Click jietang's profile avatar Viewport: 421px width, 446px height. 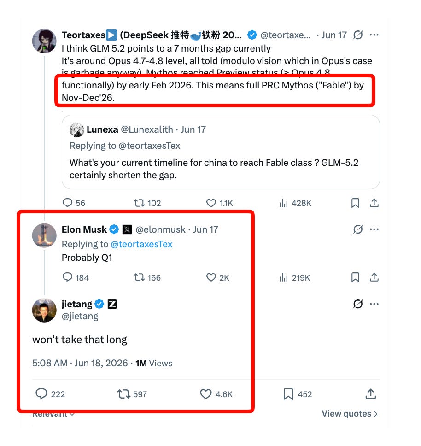[44, 310]
